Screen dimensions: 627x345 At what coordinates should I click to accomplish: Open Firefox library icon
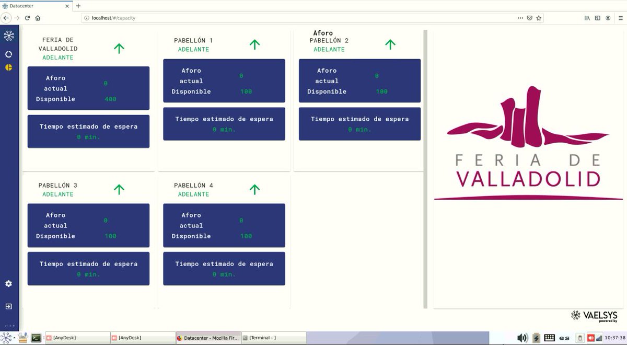[587, 18]
